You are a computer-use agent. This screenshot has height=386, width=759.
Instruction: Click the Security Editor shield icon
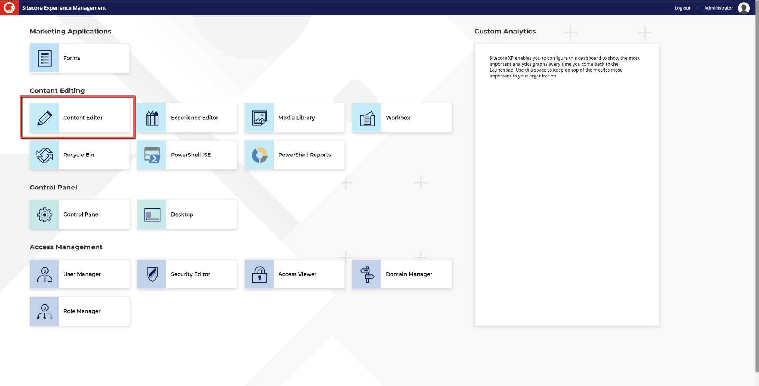coord(152,274)
